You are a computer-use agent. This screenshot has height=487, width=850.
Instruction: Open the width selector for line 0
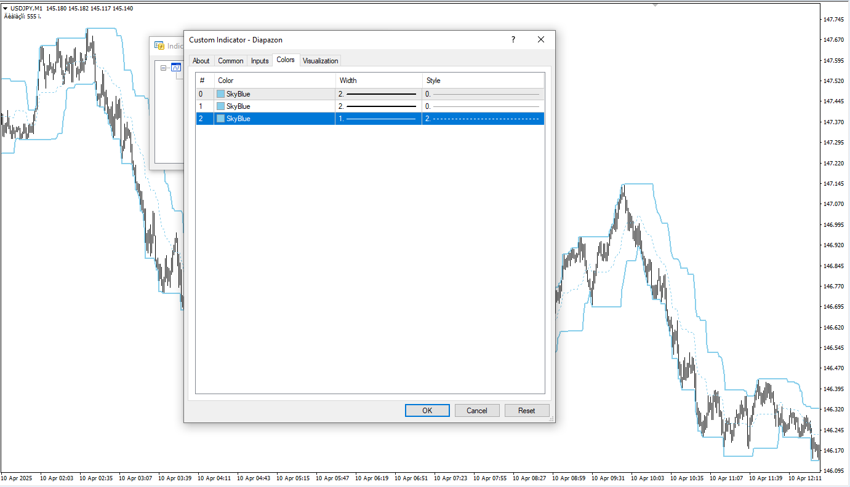(379, 94)
